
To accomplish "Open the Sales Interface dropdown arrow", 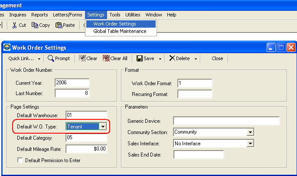I will pyautogui.click(x=250, y=144).
